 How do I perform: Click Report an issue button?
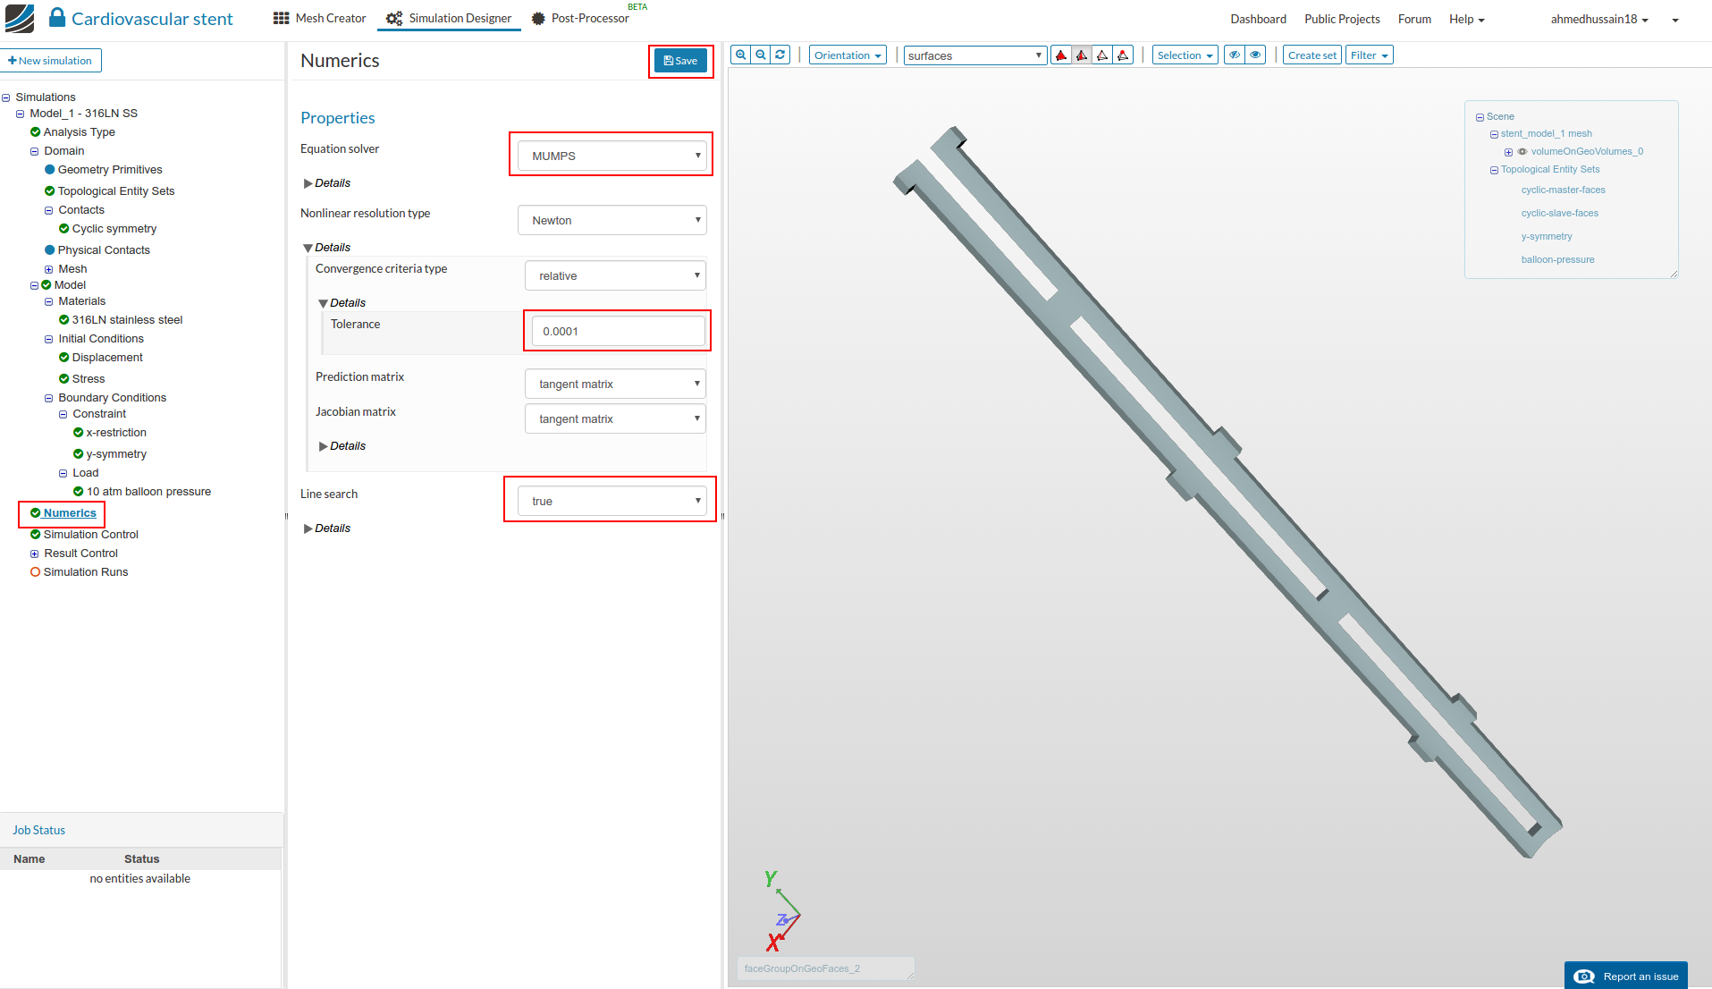tap(1626, 976)
